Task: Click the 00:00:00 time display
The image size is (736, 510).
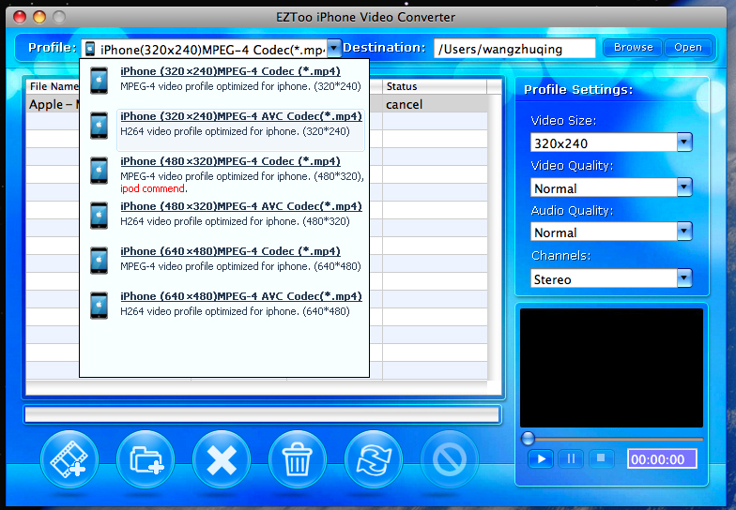Action: click(662, 459)
